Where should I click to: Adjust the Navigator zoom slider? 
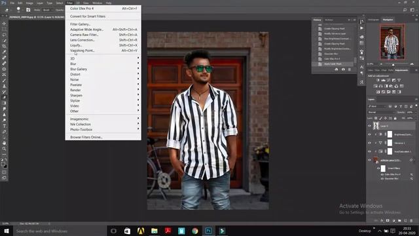[393, 64]
